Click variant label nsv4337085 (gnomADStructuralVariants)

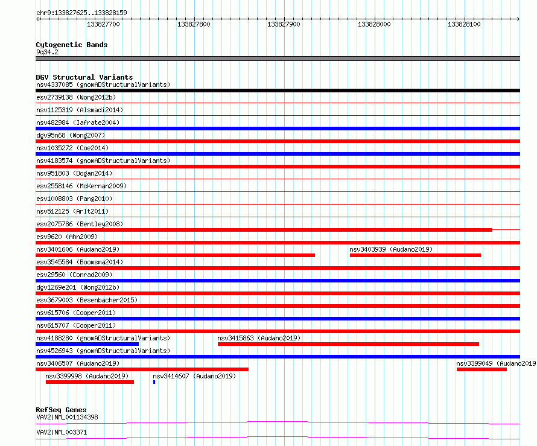tap(103, 84)
